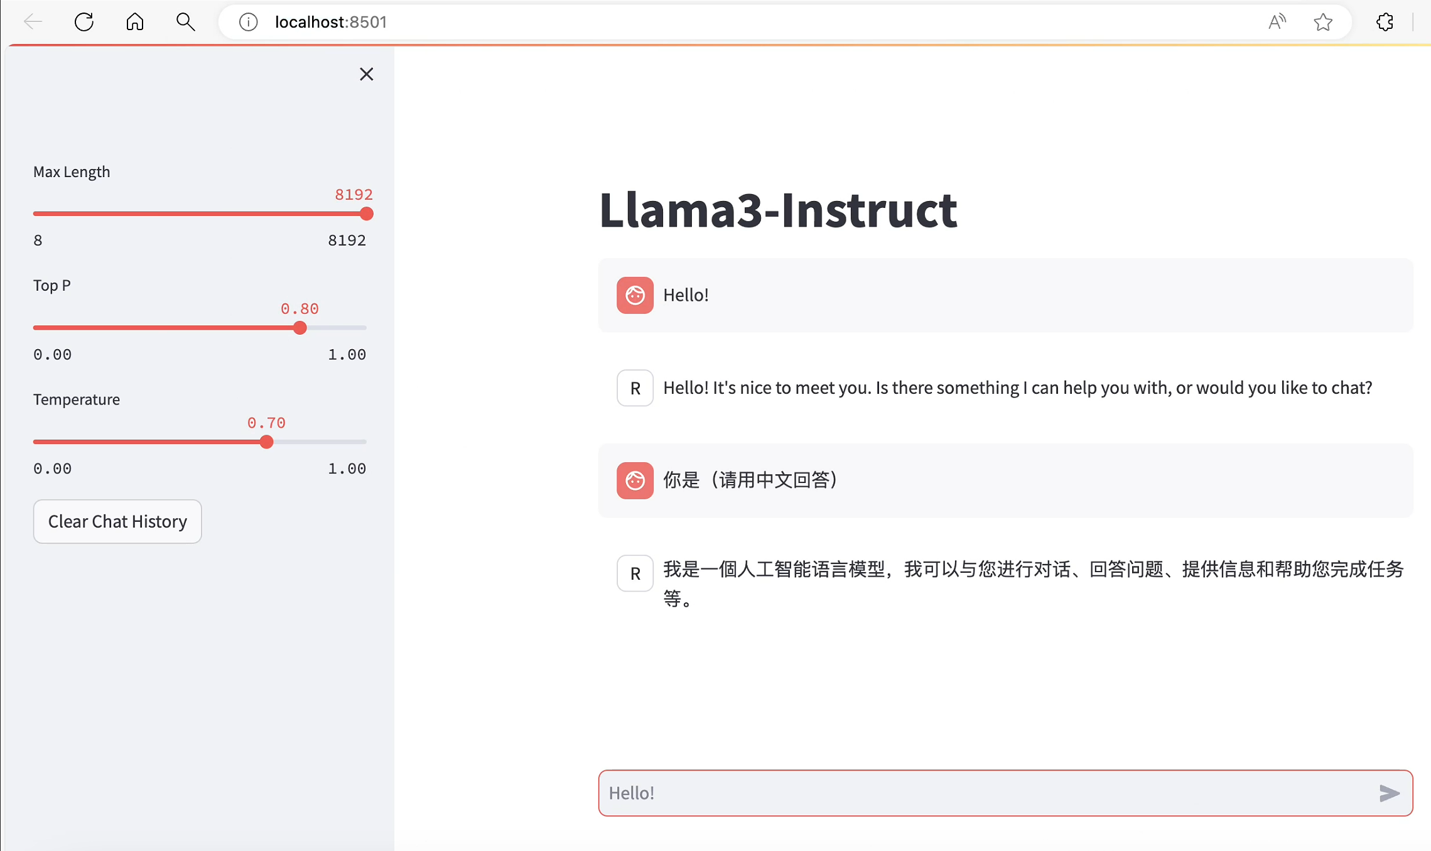Click the Clear Chat History button
Viewport: 1431px width, 851px height.
pyautogui.click(x=117, y=521)
